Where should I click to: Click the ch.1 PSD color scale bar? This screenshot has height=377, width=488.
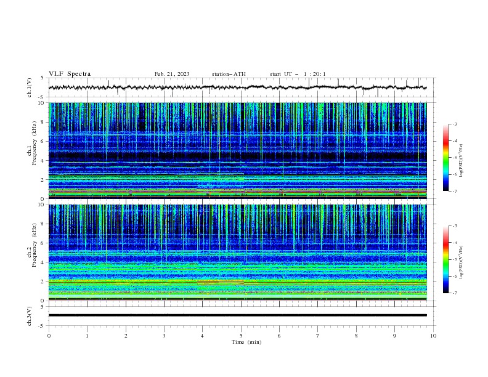(x=445, y=158)
